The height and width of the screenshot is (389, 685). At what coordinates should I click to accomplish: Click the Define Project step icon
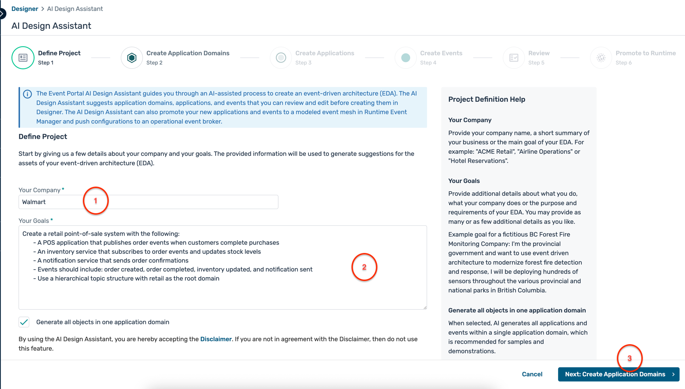pos(23,57)
